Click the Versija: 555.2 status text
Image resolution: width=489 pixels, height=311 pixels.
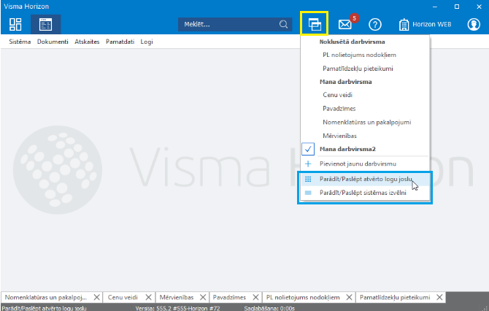177,308
